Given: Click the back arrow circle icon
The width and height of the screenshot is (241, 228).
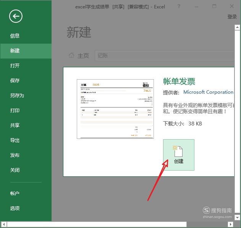Looking at the screenshot, I should [16, 16].
